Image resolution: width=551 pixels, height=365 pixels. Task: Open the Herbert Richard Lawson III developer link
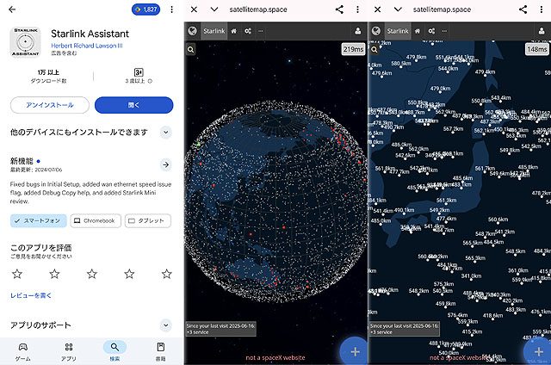87,46
